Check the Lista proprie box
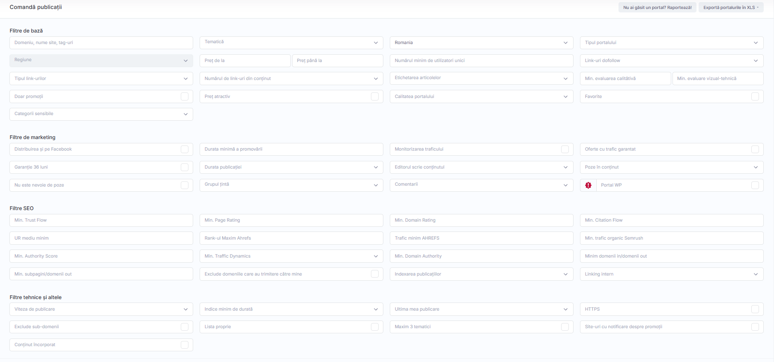 pos(375,327)
